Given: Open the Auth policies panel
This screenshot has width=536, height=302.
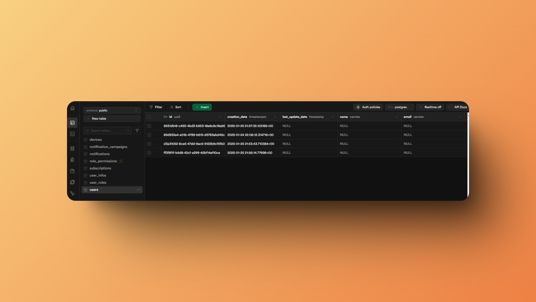Looking at the screenshot, I should [x=368, y=107].
